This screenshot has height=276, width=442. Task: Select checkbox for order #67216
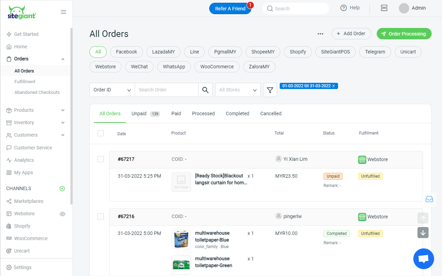point(100,216)
